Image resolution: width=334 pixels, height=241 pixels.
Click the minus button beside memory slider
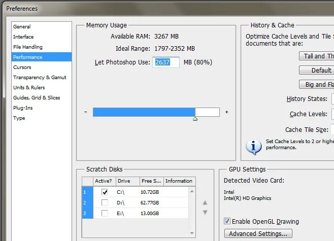click(x=86, y=112)
